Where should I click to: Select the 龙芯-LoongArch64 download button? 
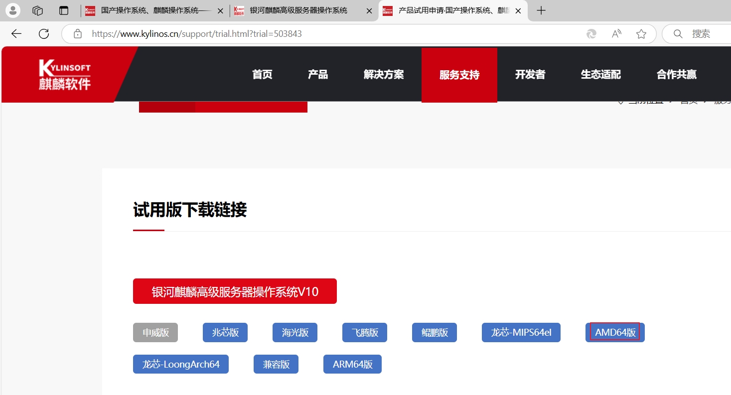pos(181,364)
